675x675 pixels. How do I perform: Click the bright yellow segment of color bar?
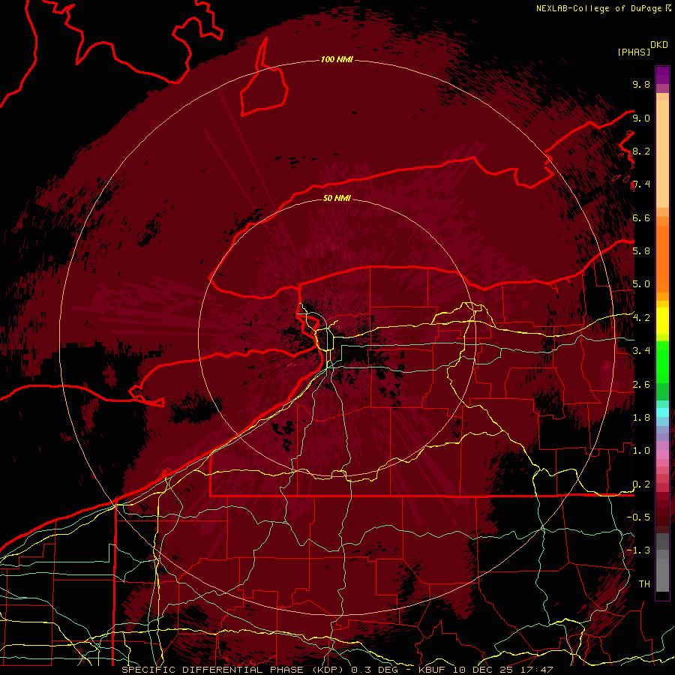click(x=662, y=321)
